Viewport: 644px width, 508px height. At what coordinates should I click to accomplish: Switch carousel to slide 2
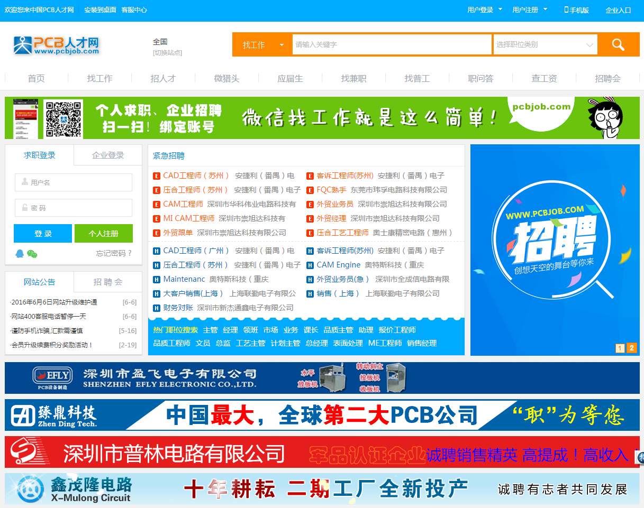click(x=631, y=348)
